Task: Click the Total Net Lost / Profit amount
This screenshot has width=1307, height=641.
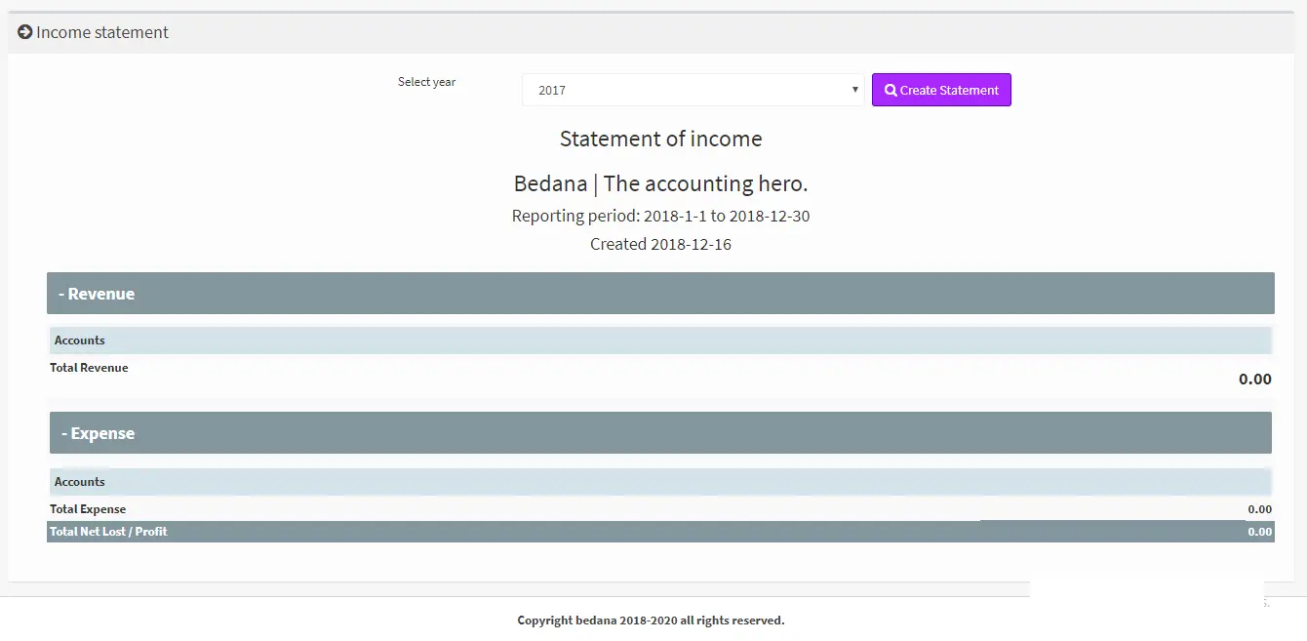Action: 1259,532
